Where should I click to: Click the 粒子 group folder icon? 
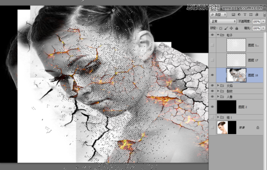pos(222,35)
